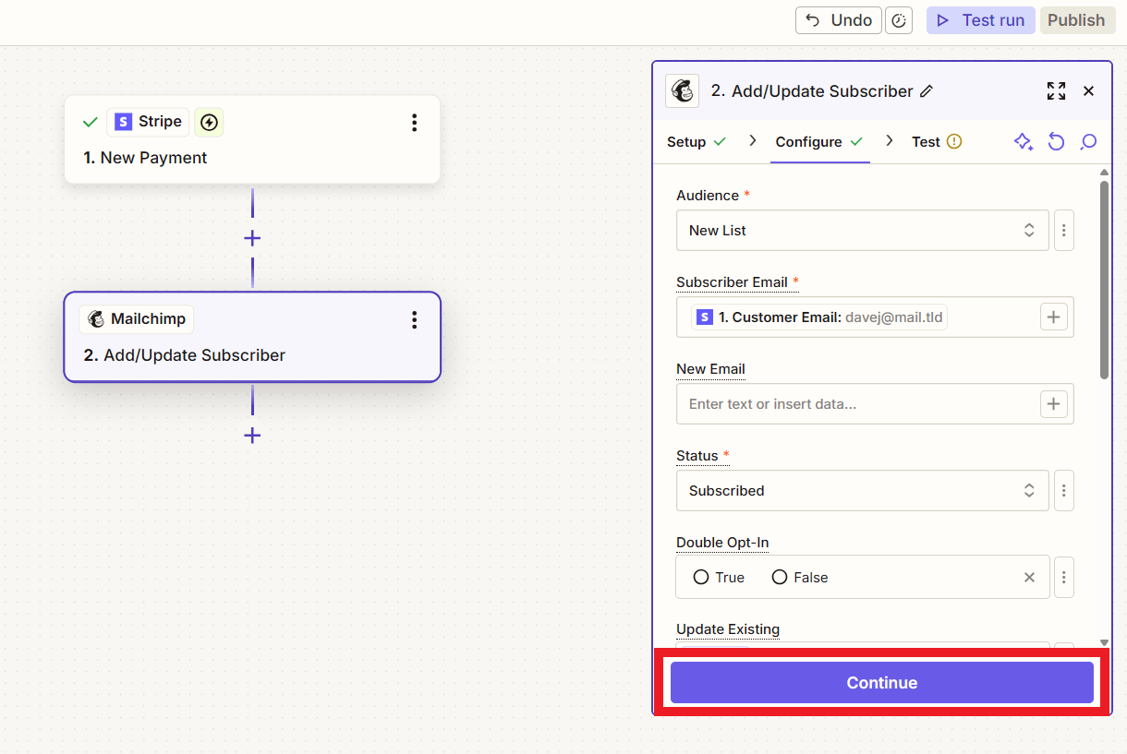Select False for Double Opt-In
The image size is (1127, 754).
pos(780,577)
